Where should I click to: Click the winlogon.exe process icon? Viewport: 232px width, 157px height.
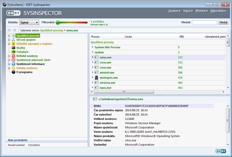(96, 78)
